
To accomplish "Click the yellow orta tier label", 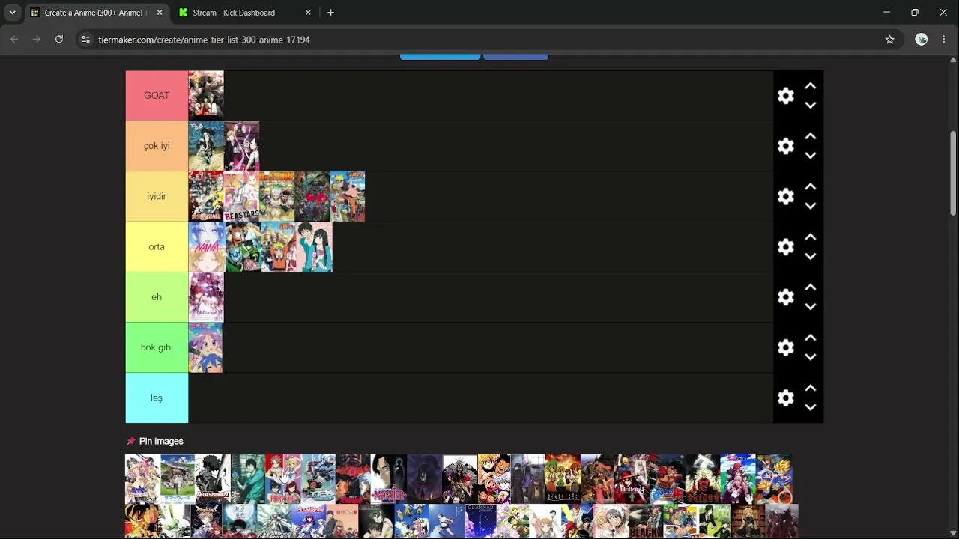I will 157,247.
